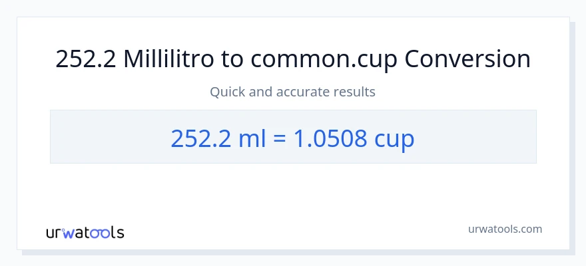
Task: Select the '1.0508' value in the result
Action: (x=328, y=138)
